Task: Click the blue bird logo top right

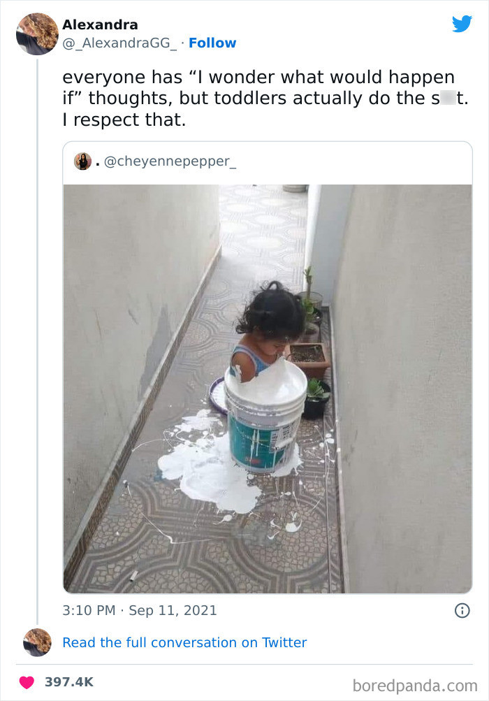Action: (462, 23)
